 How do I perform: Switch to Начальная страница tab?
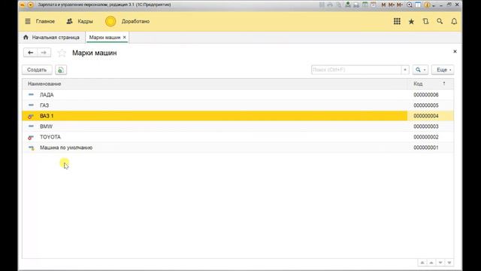tap(52, 37)
